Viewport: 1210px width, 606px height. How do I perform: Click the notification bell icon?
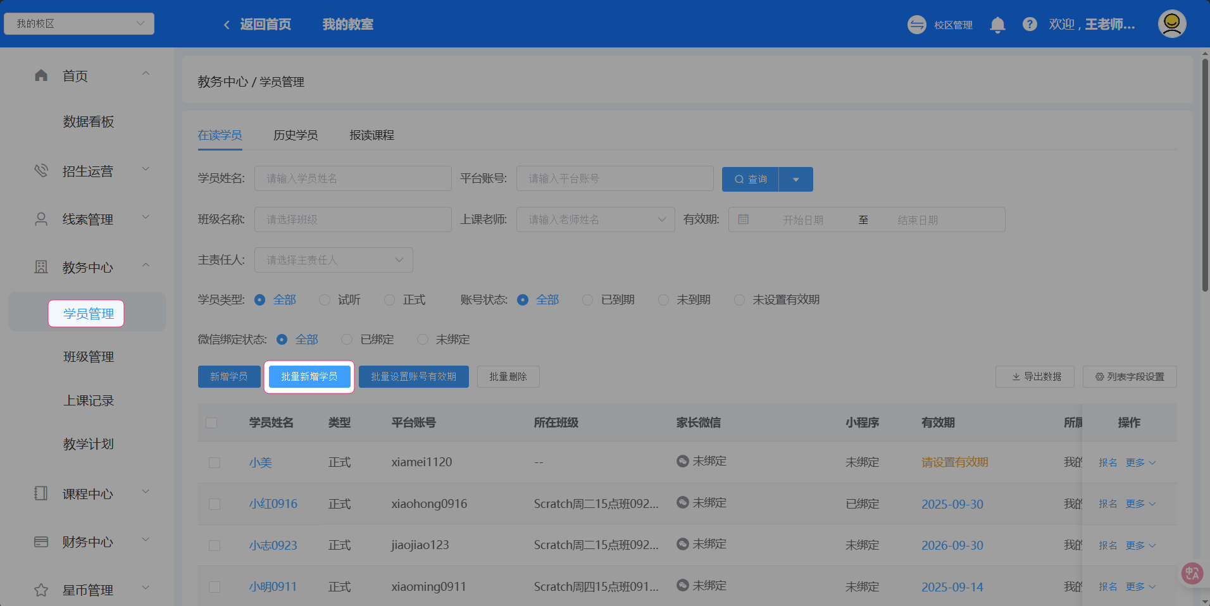coord(997,25)
